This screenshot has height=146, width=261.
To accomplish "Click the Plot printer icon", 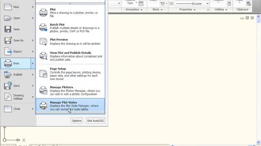I will 43,13.
